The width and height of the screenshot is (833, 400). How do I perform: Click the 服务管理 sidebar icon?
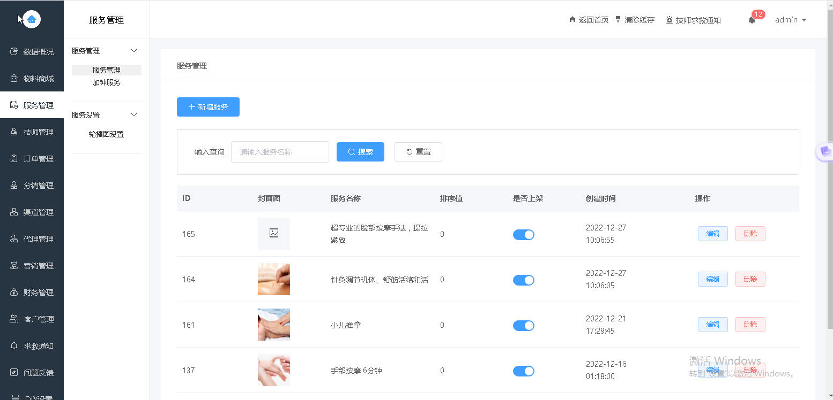pyautogui.click(x=14, y=105)
